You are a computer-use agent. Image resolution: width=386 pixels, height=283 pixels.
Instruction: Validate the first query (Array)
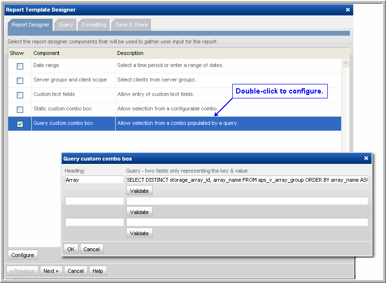(139, 191)
